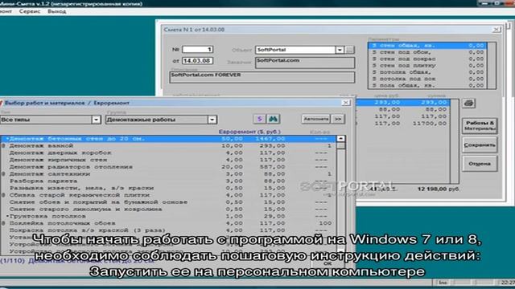Open the Демонтажные работы group dropdown

click(x=212, y=120)
